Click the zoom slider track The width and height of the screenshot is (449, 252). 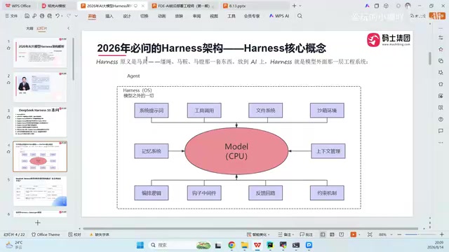click(420, 234)
